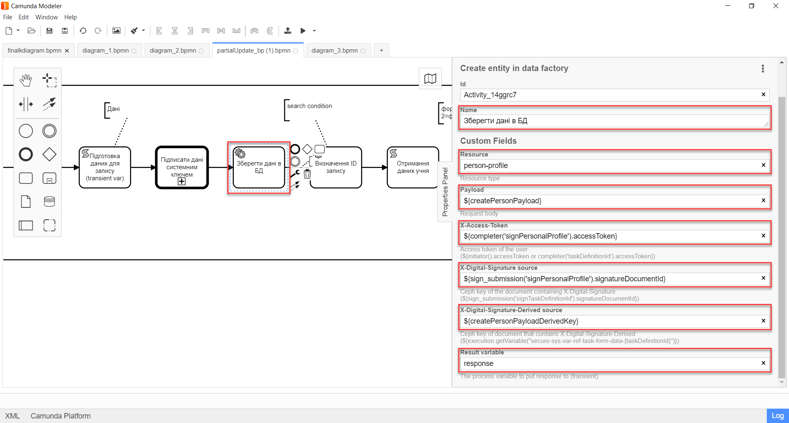Create a gateway from palette

click(49, 154)
